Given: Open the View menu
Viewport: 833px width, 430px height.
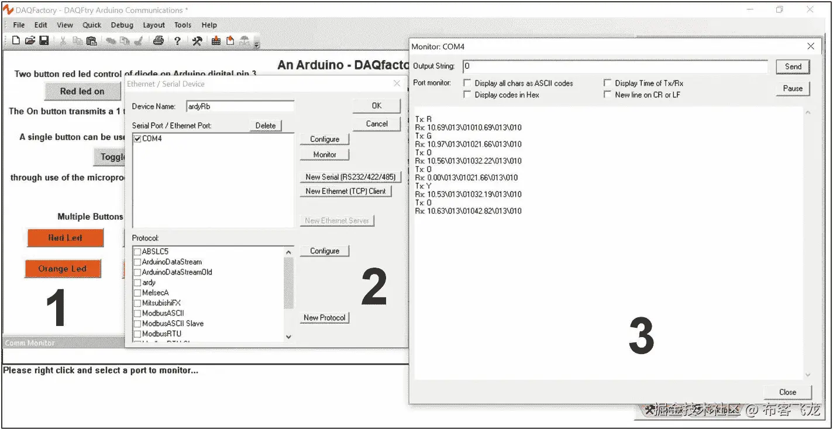Looking at the screenshot, I should point(65,25).
